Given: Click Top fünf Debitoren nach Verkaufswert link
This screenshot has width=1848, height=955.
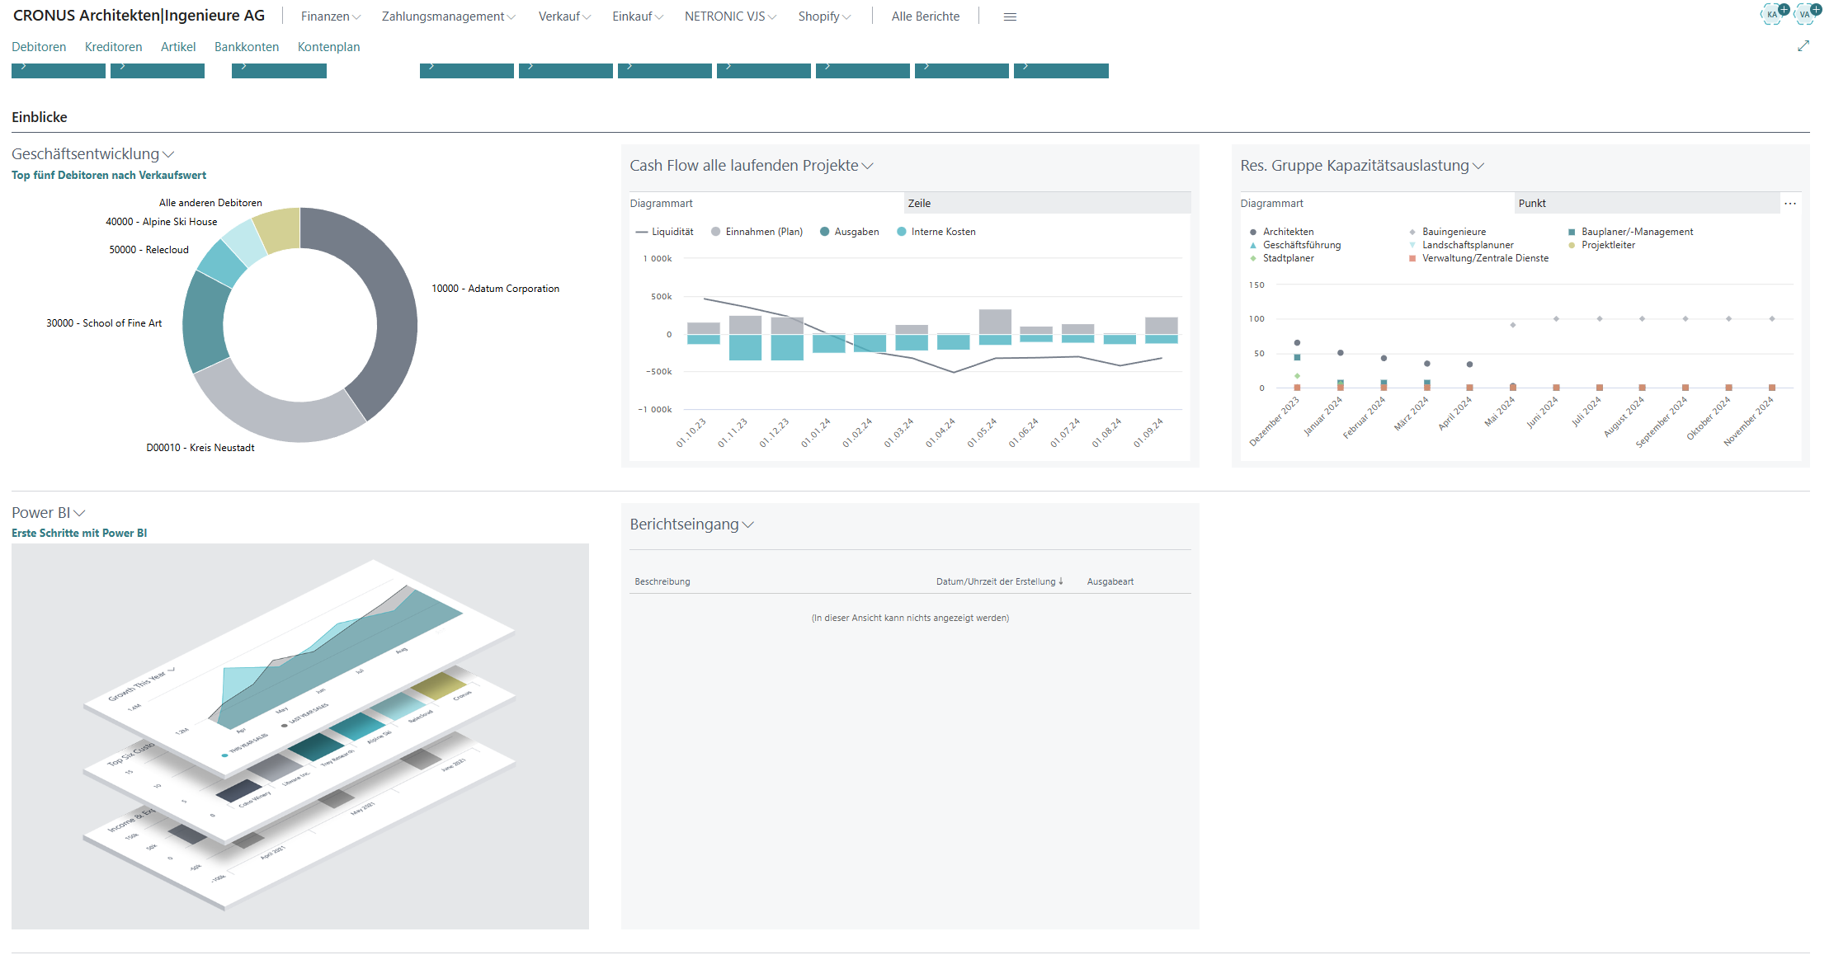Looking at the screenshot, I should tap(109, 175).
